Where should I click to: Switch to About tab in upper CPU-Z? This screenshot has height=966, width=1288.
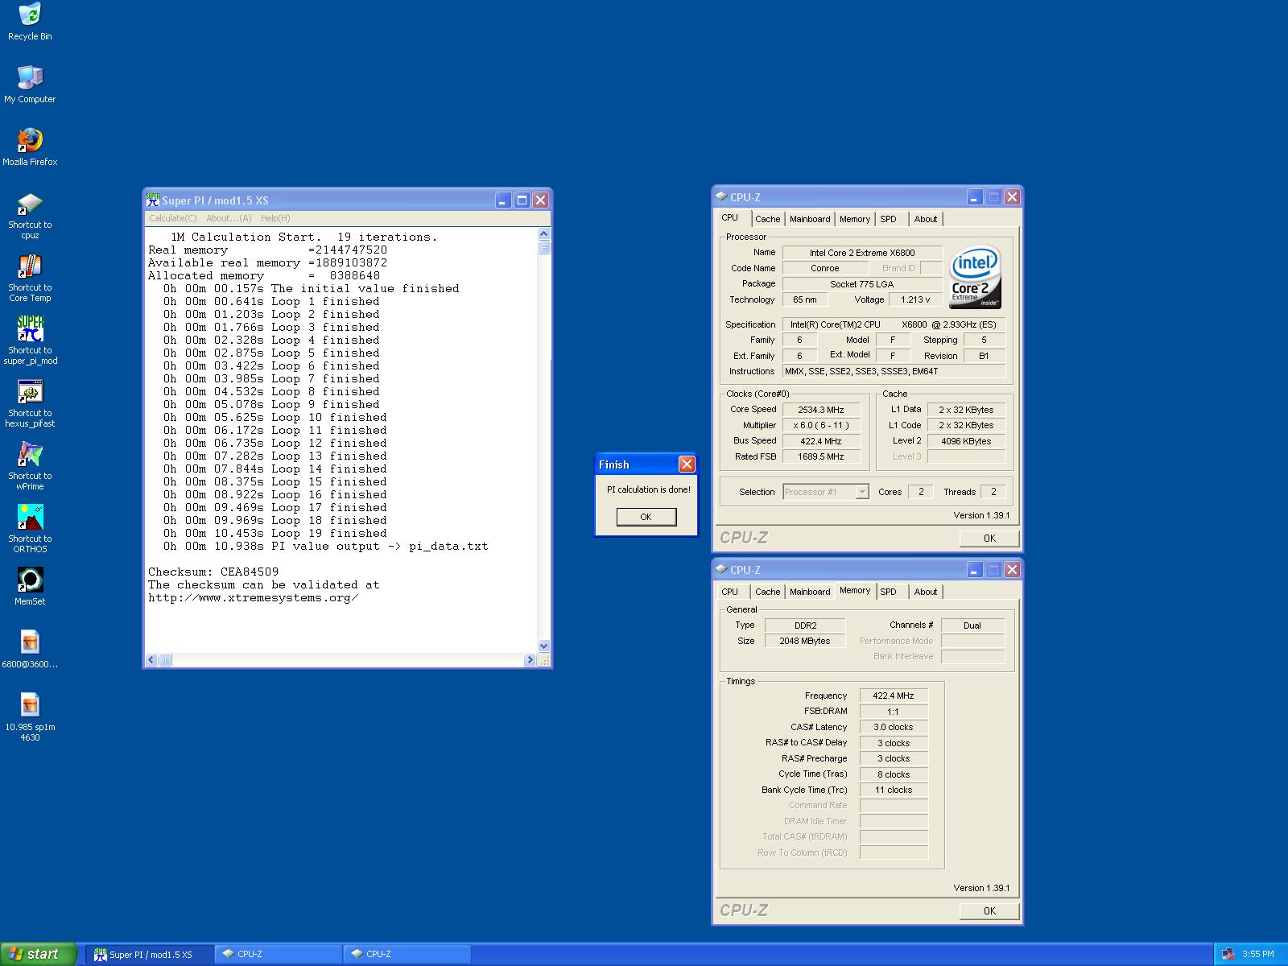tap(925, 219)
